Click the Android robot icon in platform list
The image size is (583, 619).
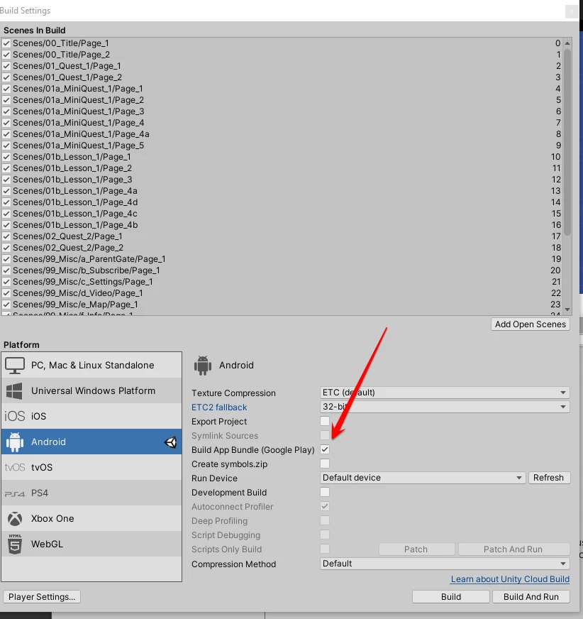[x=15, y=442]
